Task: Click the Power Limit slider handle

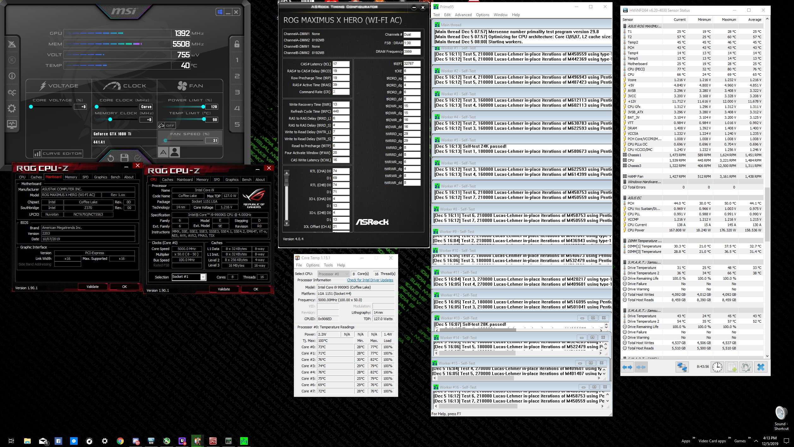Action: point(203,107)
